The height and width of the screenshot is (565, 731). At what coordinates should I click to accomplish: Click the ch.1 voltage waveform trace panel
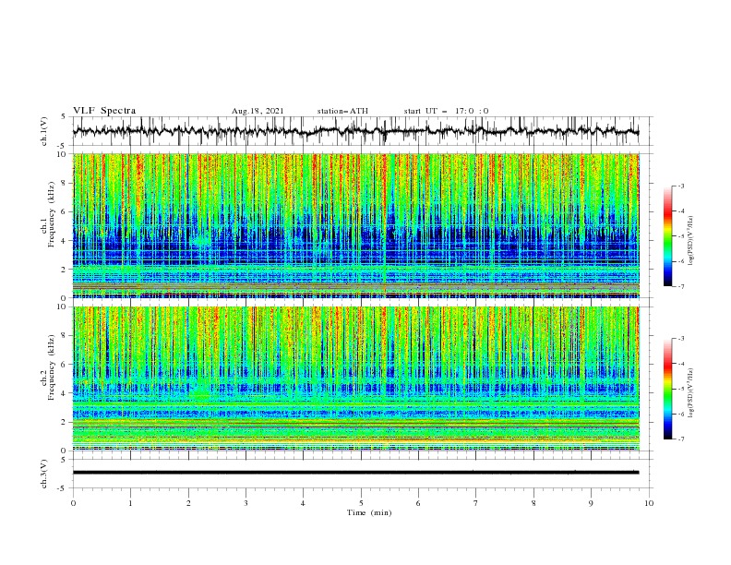(x=363, y=131)
